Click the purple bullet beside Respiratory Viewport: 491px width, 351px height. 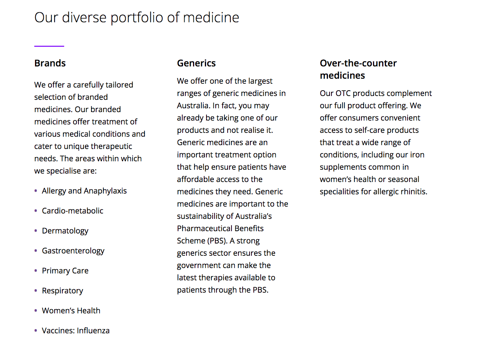(36, 291)
